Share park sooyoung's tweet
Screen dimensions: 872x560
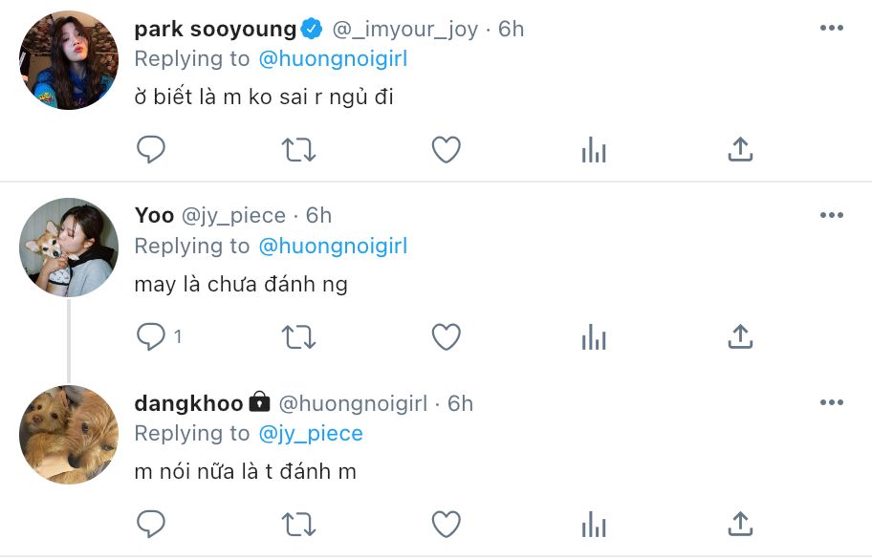[740, 149]
